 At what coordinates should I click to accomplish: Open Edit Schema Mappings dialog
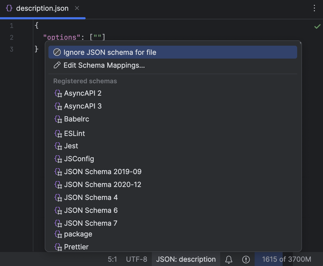104,65
